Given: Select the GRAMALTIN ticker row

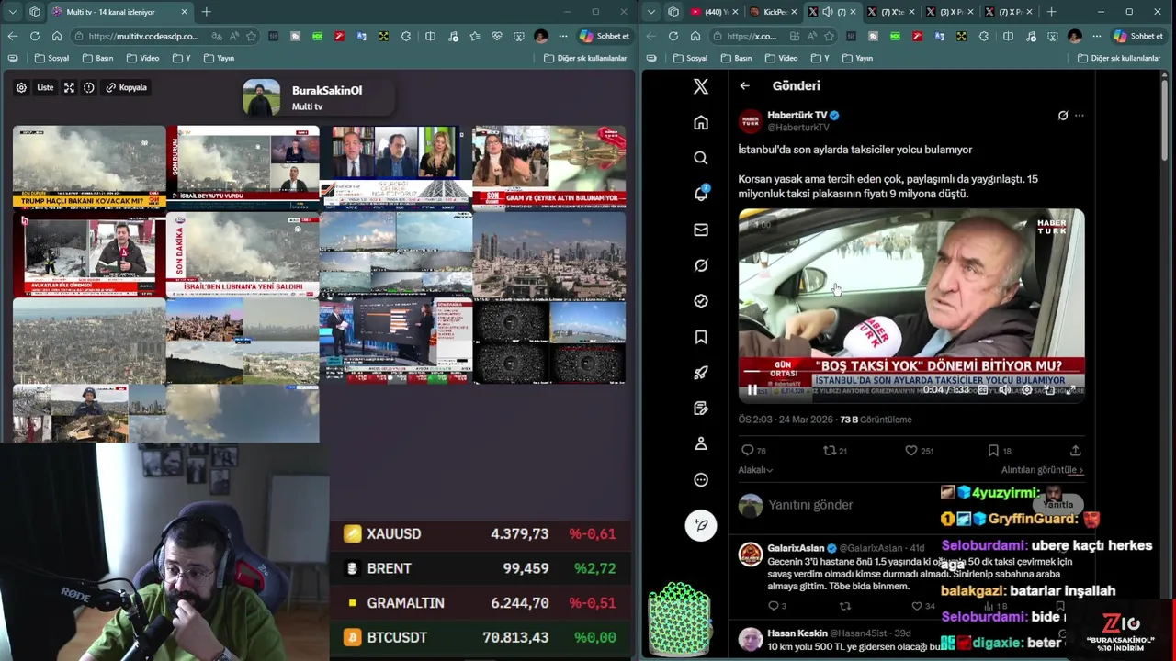Looking at the screenshot, I should [x=480, y=603].
